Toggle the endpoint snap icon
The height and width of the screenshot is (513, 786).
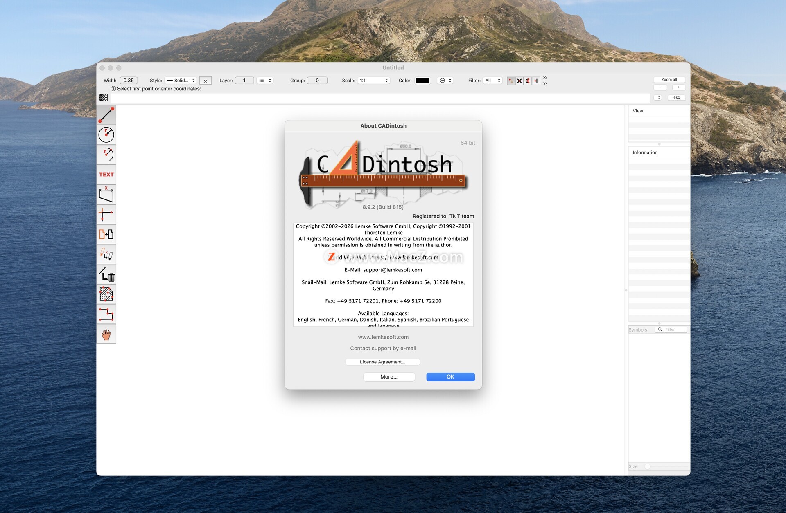coord(511,81)
